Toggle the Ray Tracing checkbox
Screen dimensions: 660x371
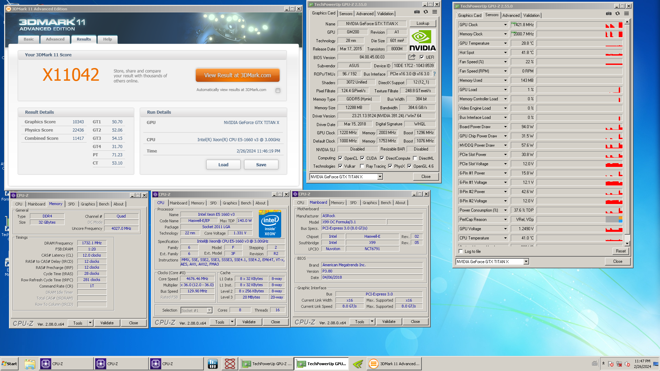(362, 166)
